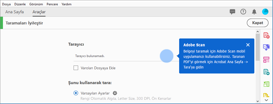Click the vertical scrollbar thumb
The image size is (273, 104).
pyautogui.click(x=258, y=47)
